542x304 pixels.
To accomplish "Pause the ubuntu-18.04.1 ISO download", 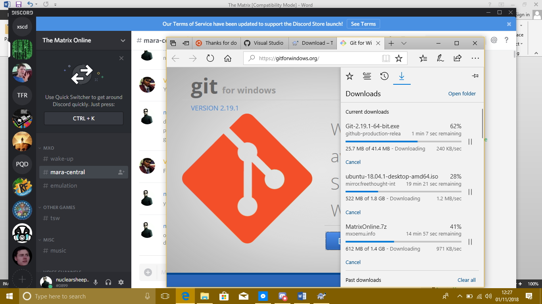I will point(470,192).
